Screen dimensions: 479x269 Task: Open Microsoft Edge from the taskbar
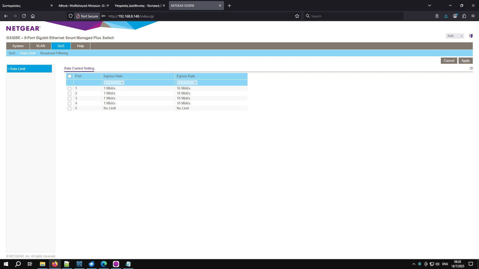point(104,264)
